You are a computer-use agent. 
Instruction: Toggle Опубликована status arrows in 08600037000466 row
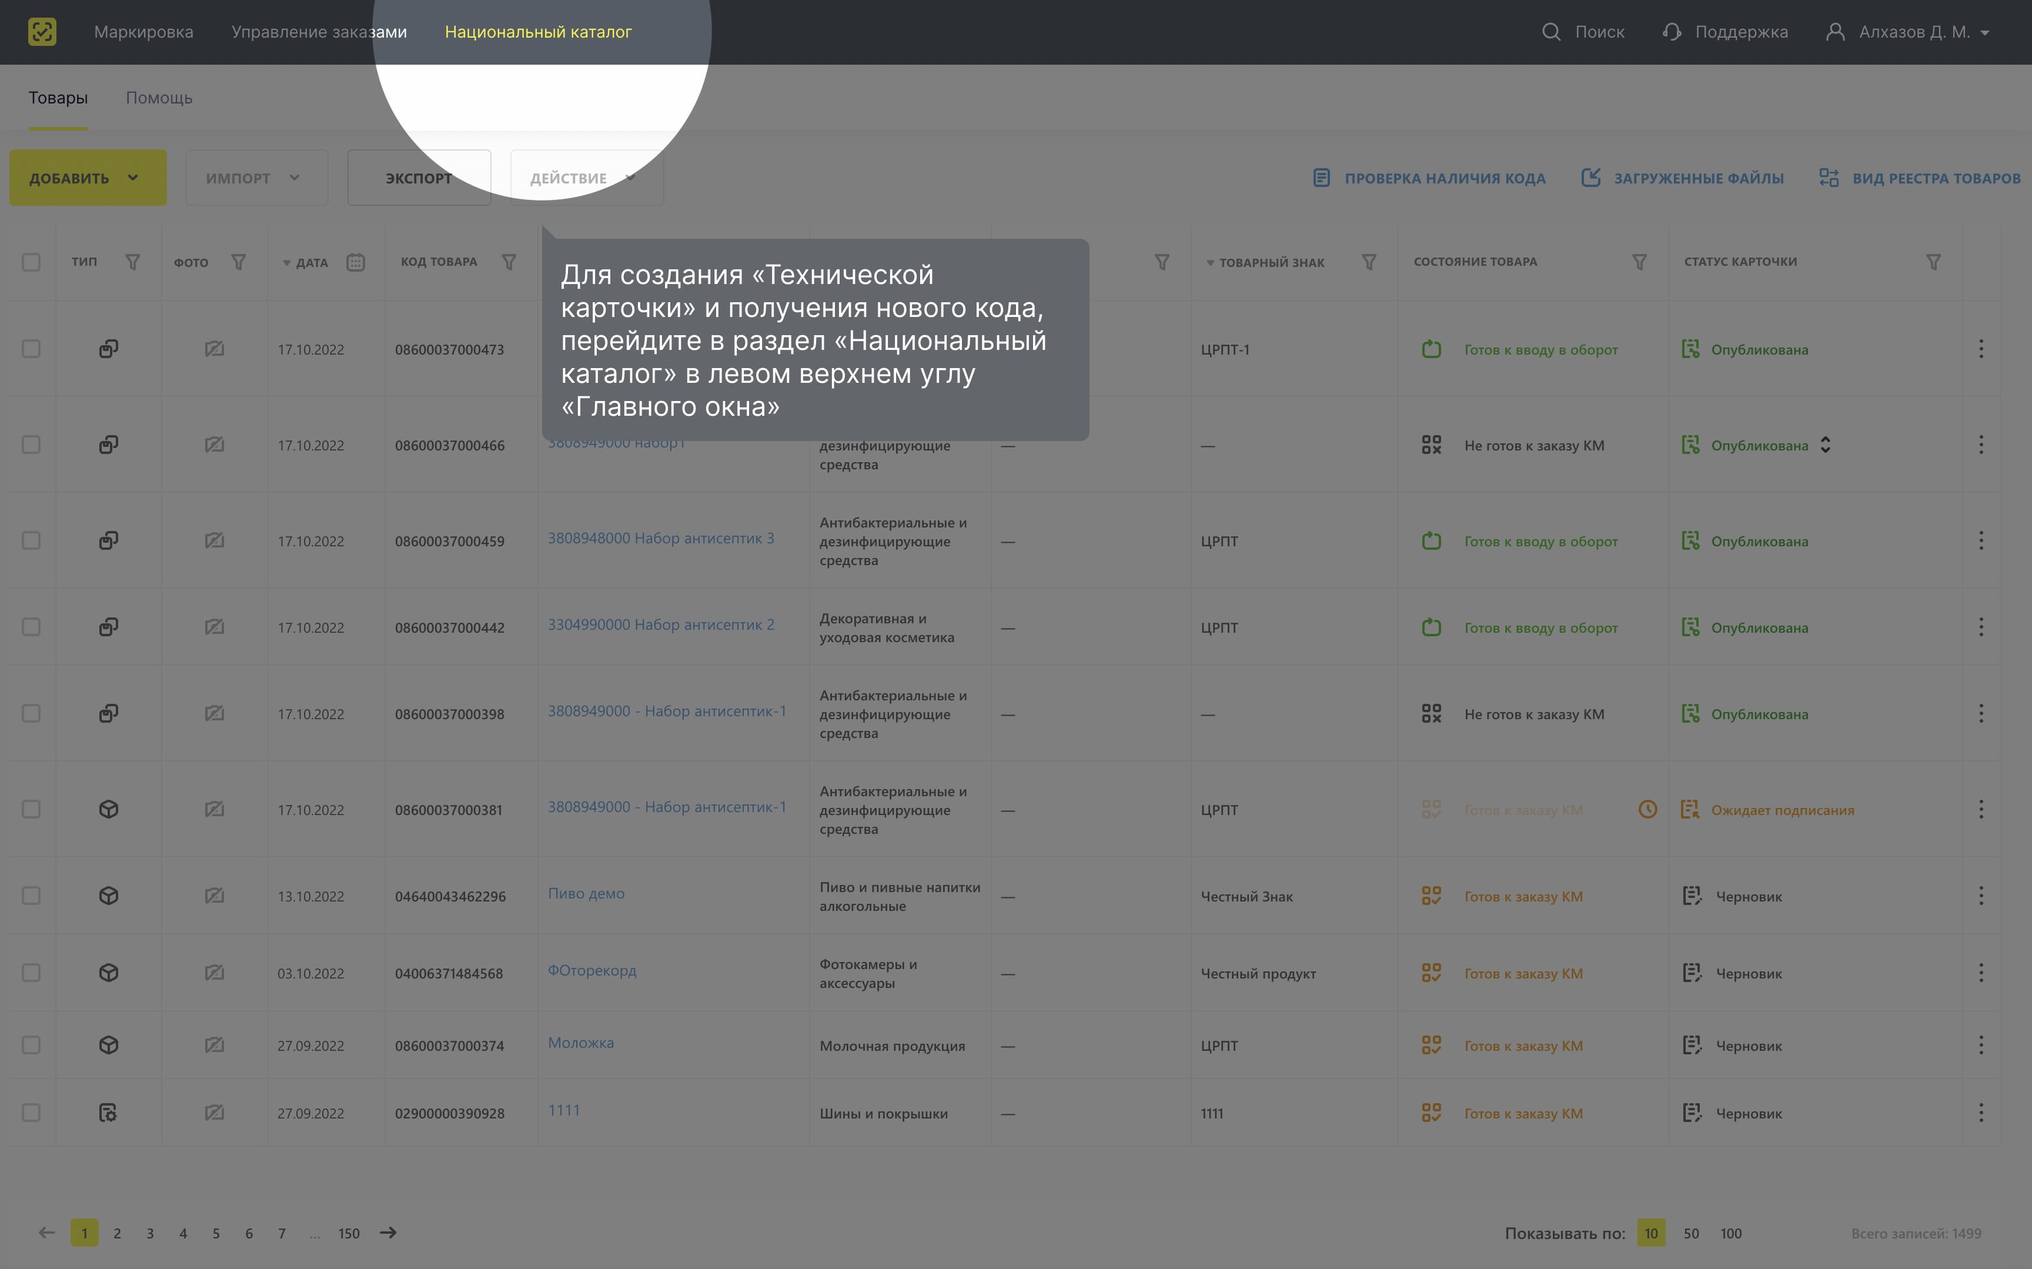1826,445
